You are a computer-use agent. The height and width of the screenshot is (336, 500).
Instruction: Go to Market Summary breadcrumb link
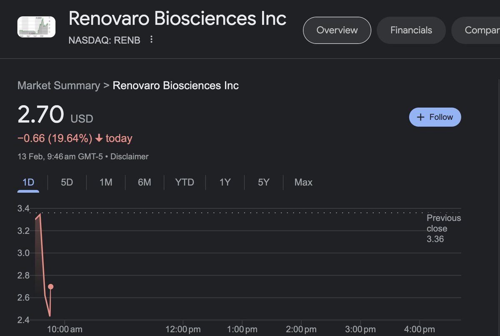[x=59, y=85]
